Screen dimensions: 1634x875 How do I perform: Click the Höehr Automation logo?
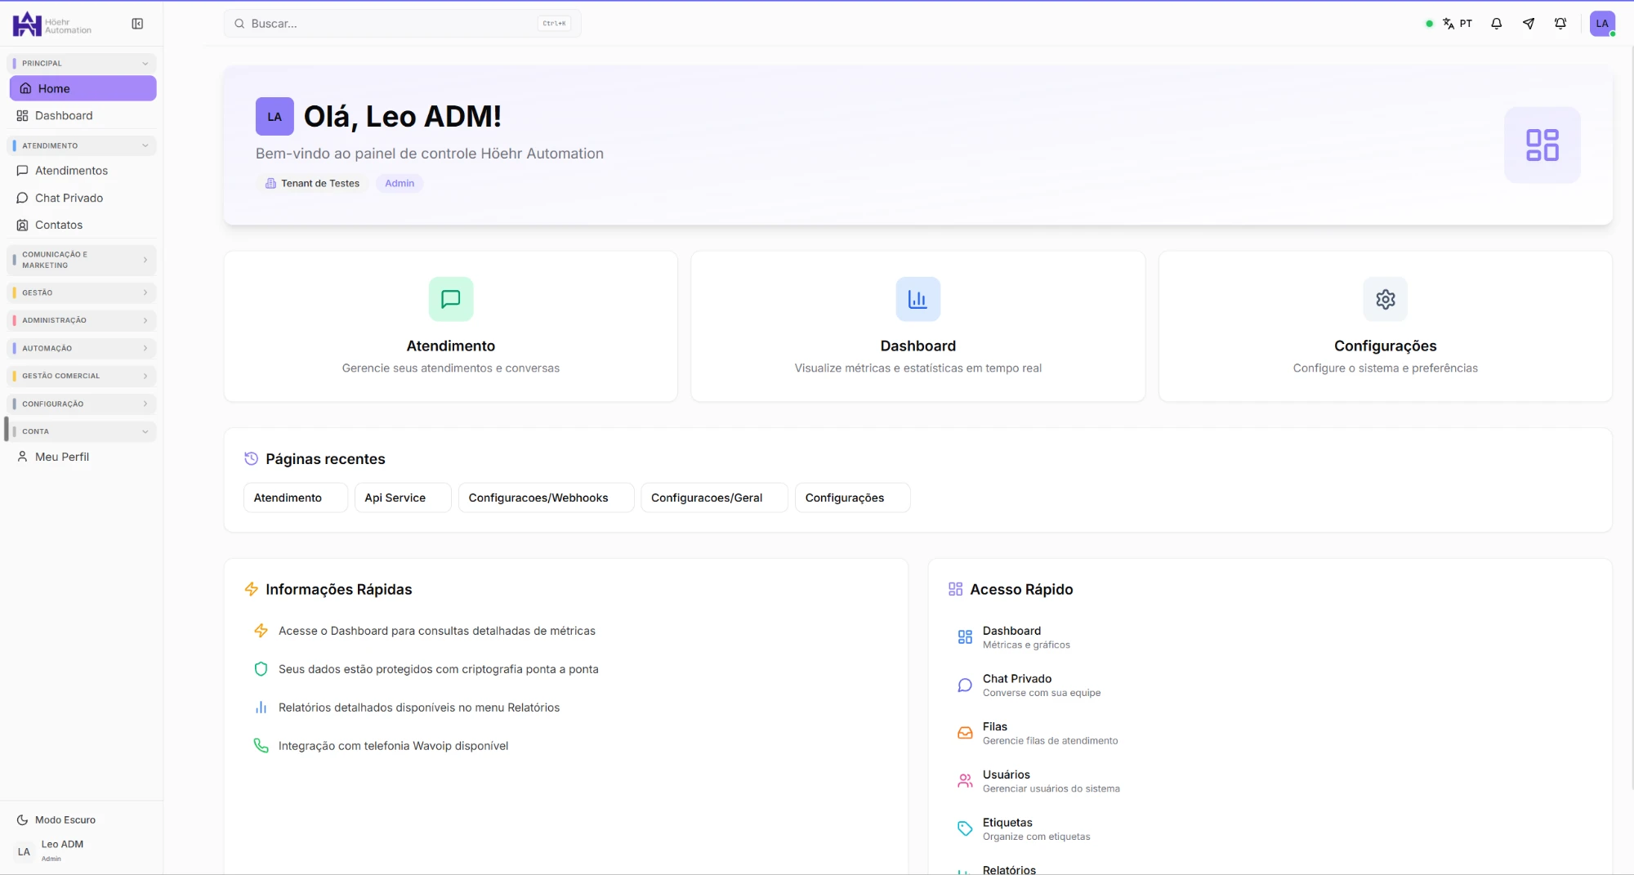52,25
